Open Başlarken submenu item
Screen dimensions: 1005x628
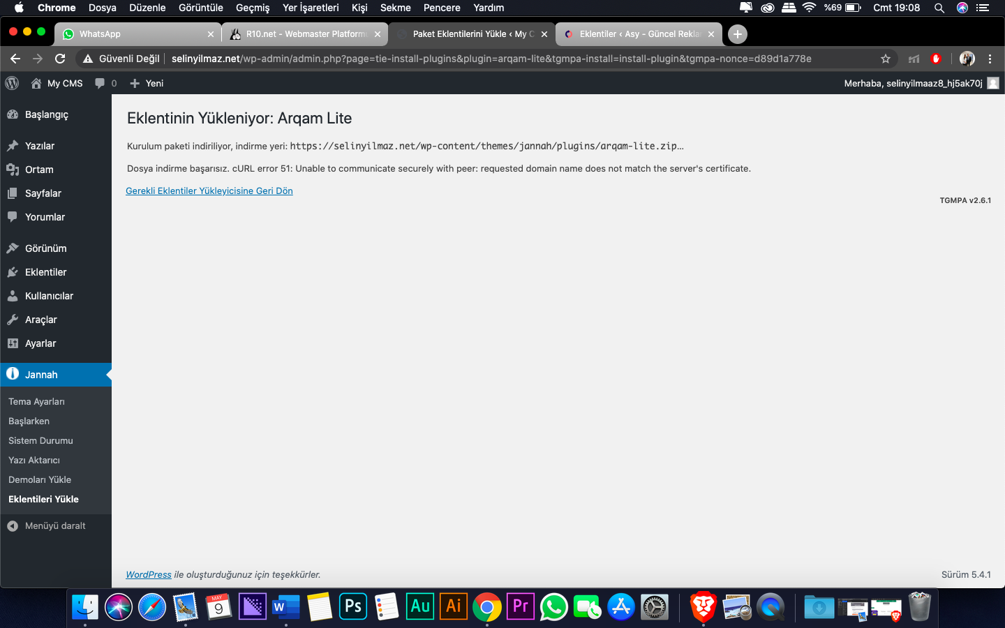[29, 421]
